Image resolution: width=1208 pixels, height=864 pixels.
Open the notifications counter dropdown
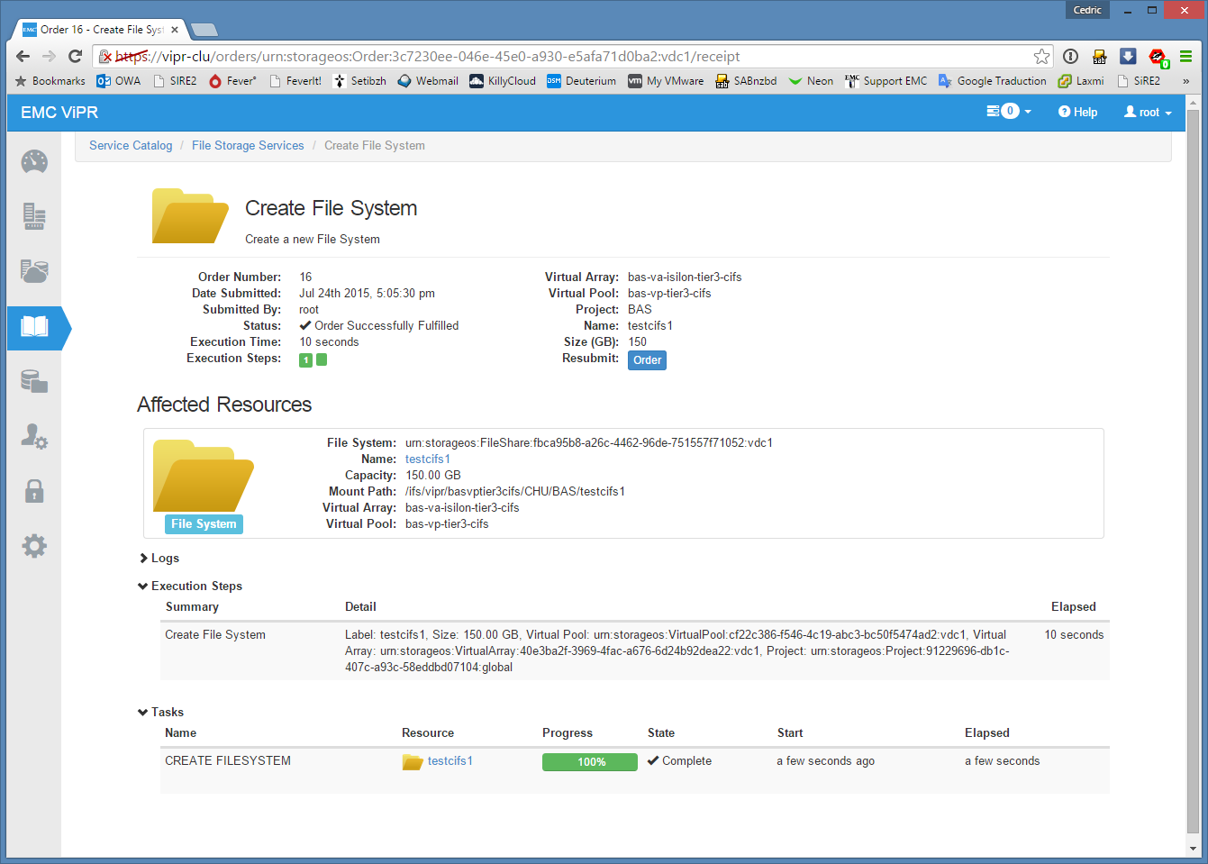pos(1009,112)
